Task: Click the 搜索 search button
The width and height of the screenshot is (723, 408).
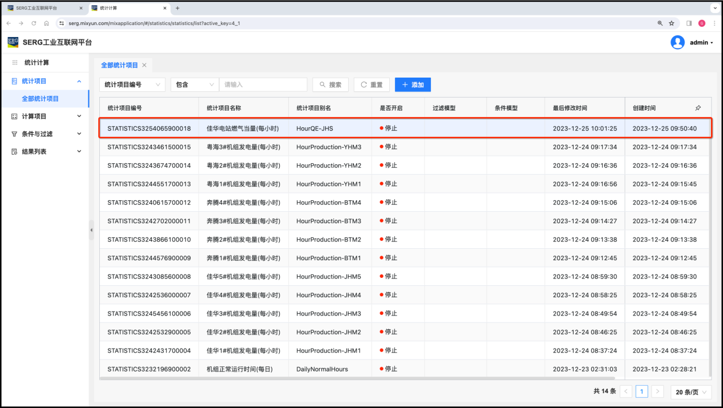Action: (330, 84)
